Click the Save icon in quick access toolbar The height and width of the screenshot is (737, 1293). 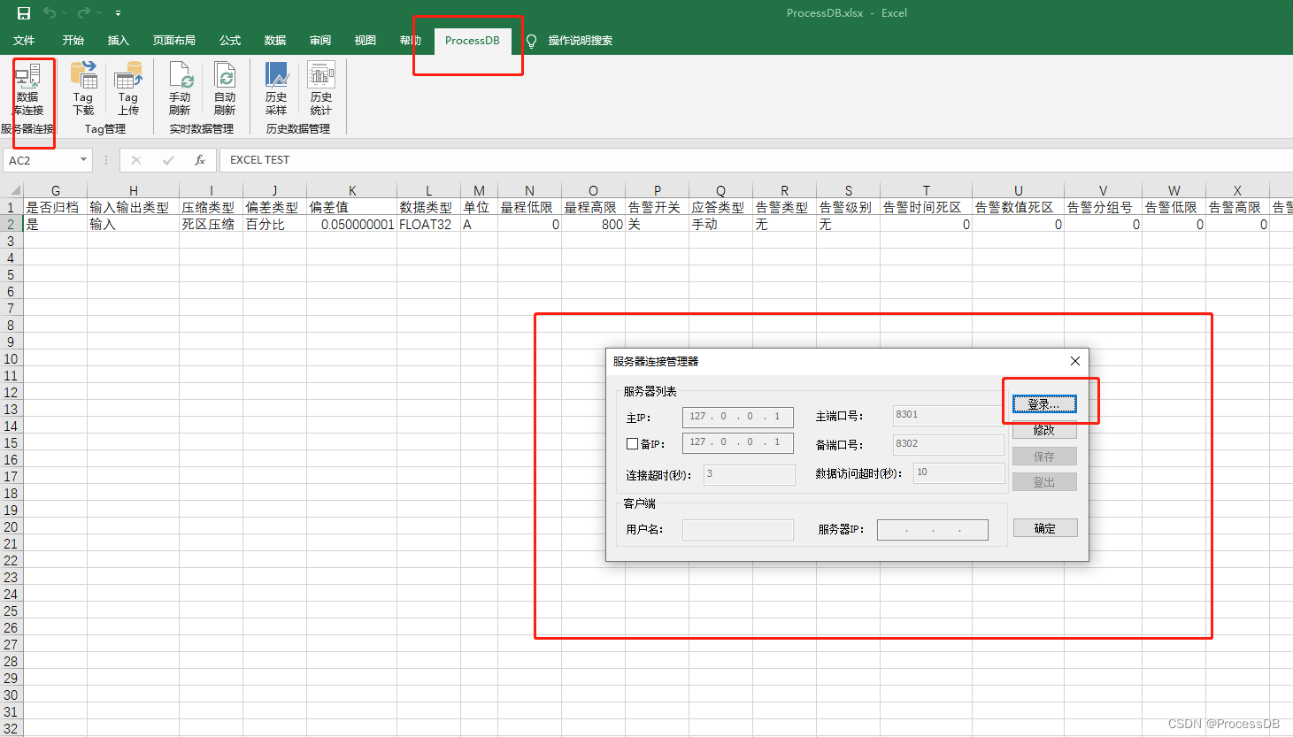pyautogui.click(x=22, y=12)
